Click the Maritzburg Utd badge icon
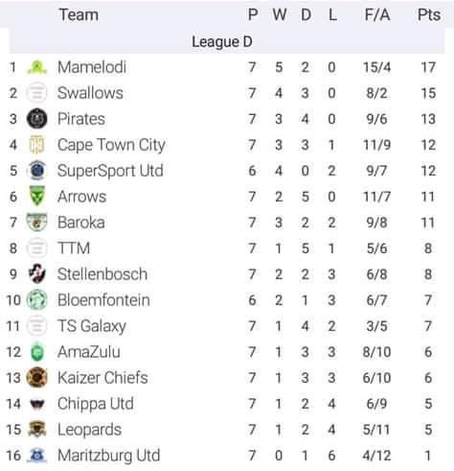Screen dimensions: 454x471 [37, 456]
